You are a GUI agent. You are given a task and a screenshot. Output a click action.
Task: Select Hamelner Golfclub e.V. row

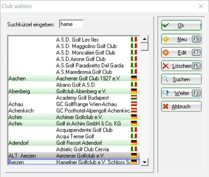(x=74, y=162)
